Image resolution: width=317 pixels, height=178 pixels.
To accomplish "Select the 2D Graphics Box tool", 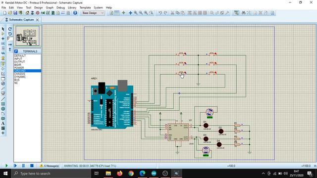I will point(3,104).
